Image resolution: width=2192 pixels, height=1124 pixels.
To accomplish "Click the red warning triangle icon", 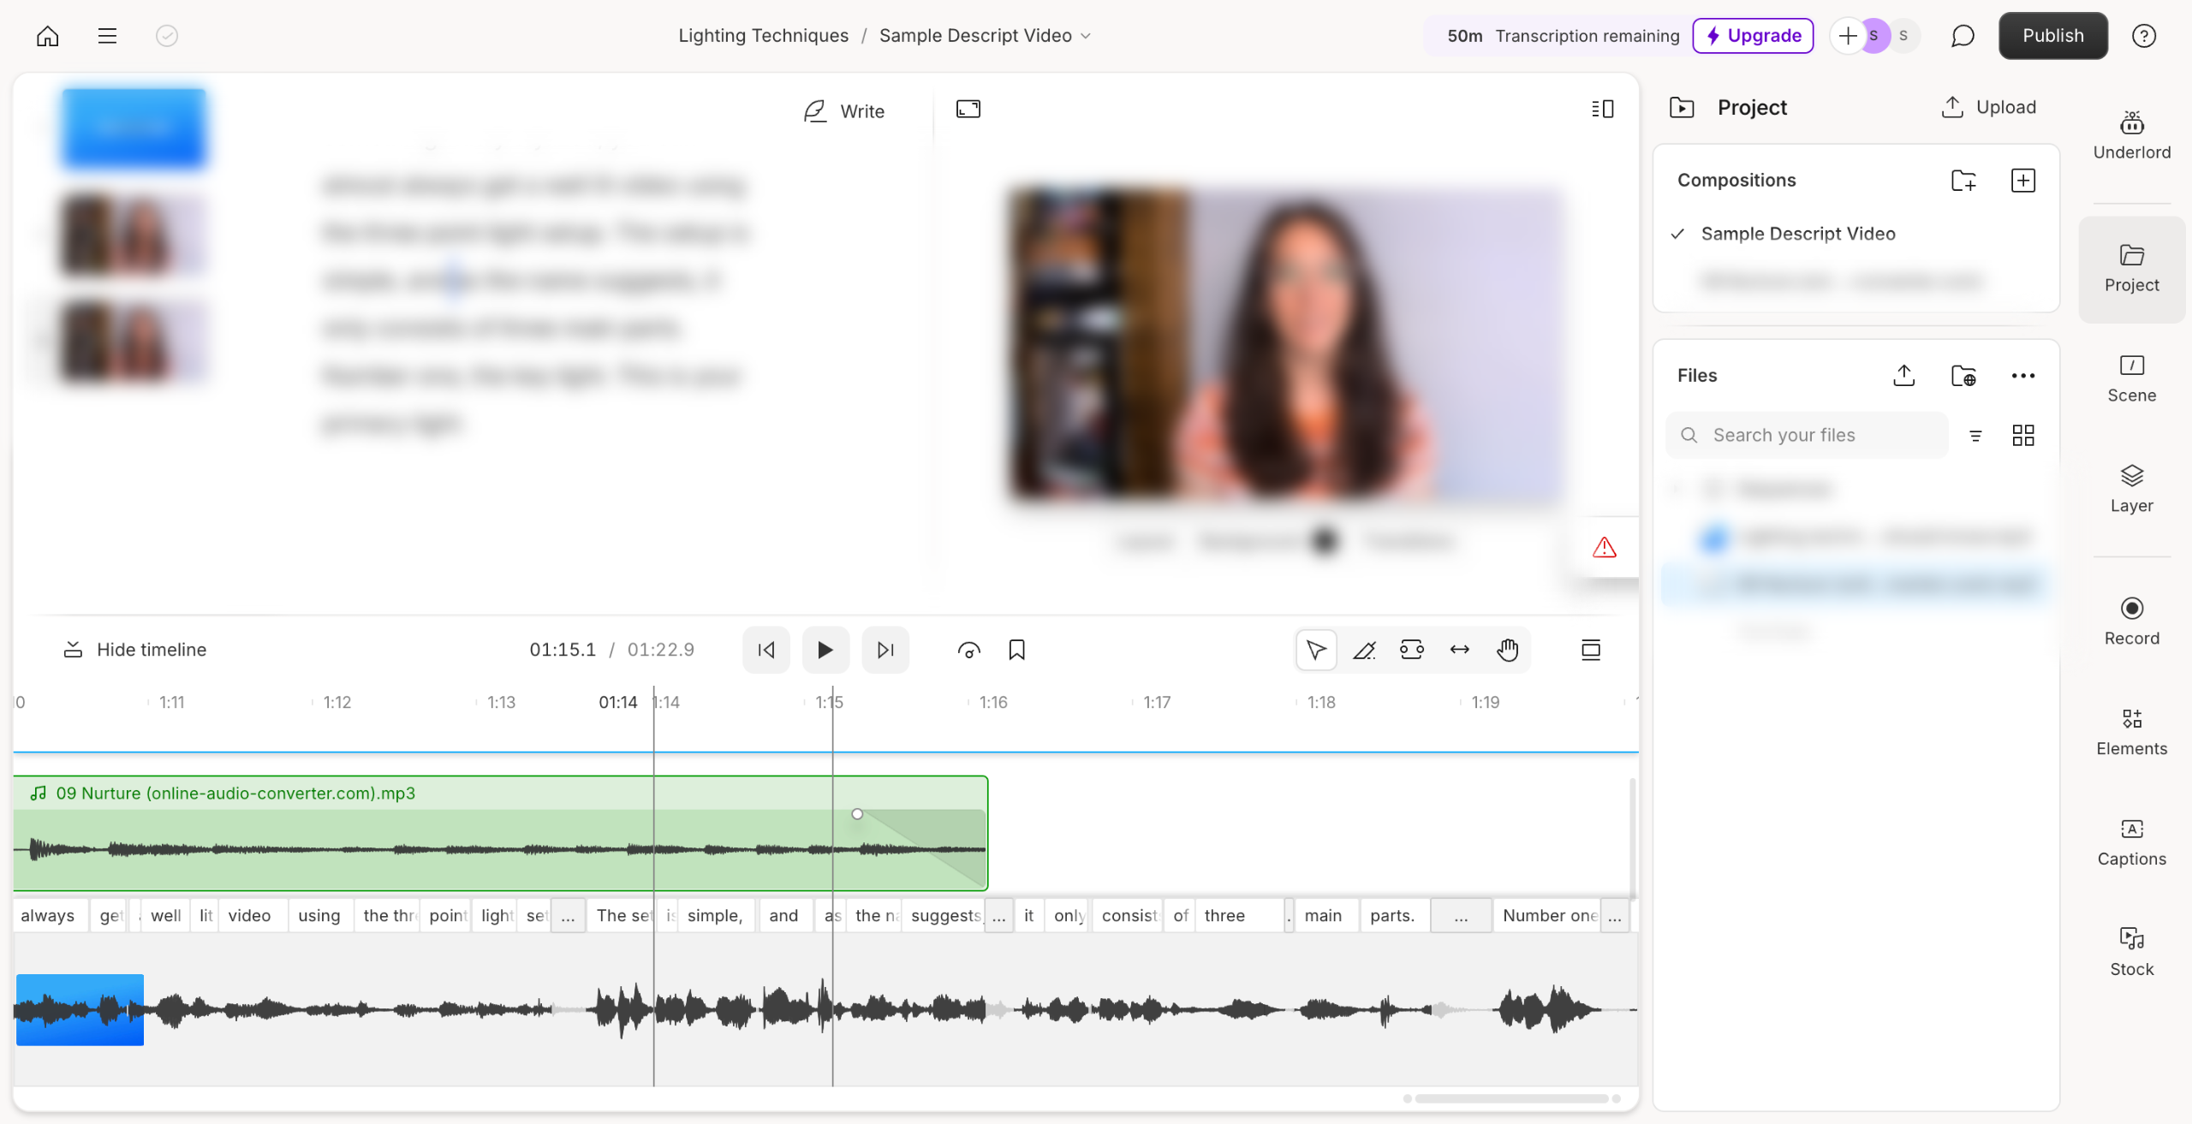I will point(1604,548).
